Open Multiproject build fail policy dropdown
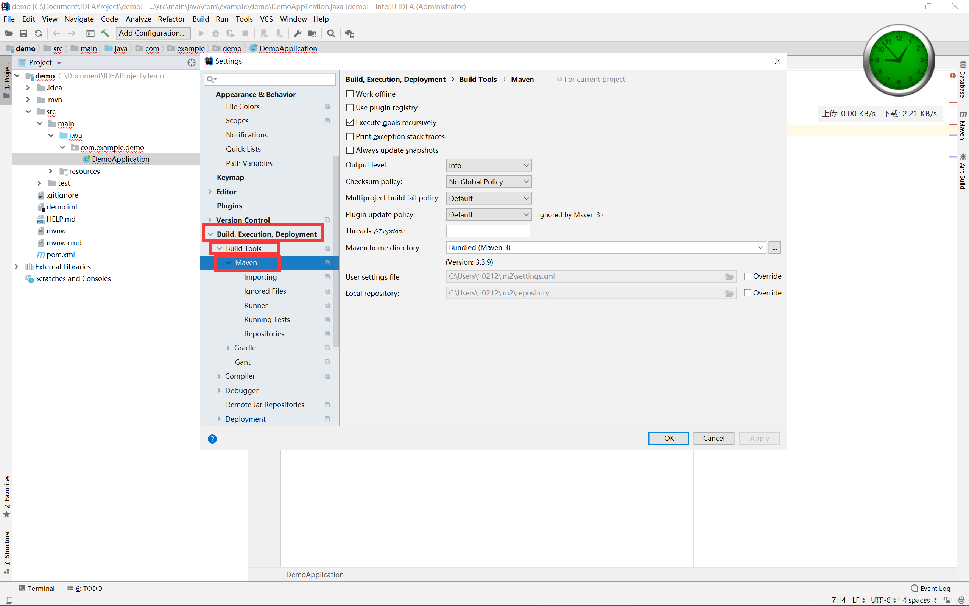Image resolution: width=969 pixels, height=606 pixels. click(489, 198)
